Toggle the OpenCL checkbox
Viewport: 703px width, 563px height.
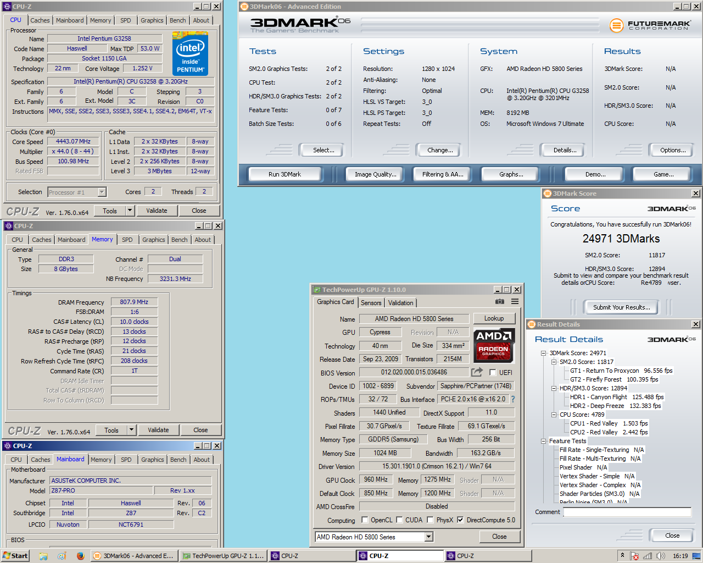[365, 520]
